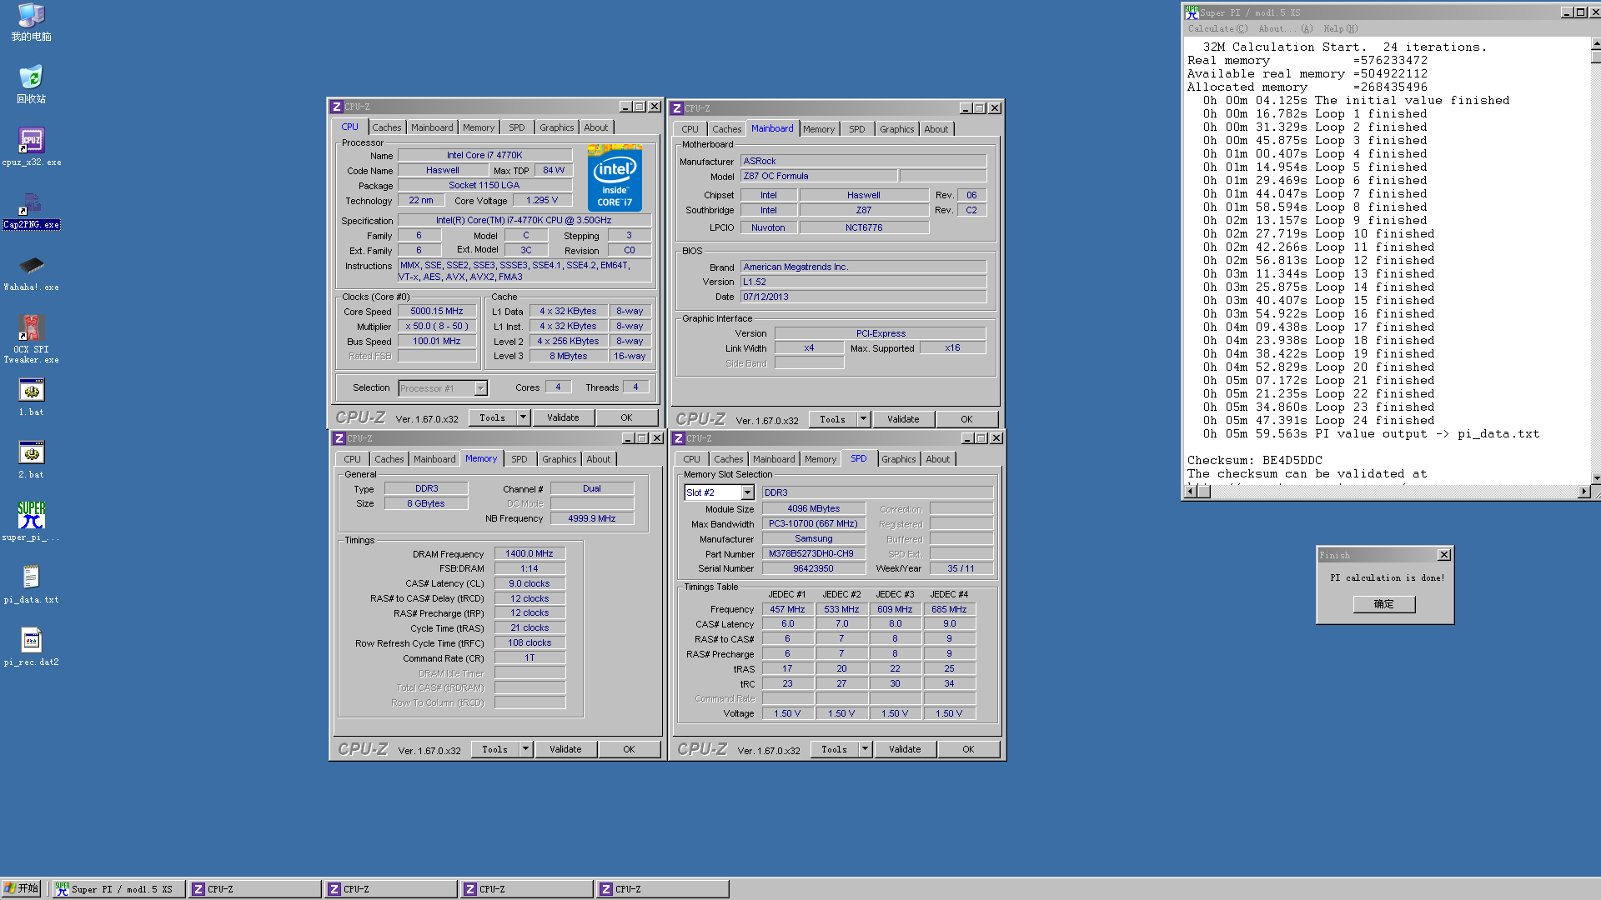This screenshot has height=900, width=1601.
Task: Click the Serial Number 96423950 field
Action: [x=812, y=568]
